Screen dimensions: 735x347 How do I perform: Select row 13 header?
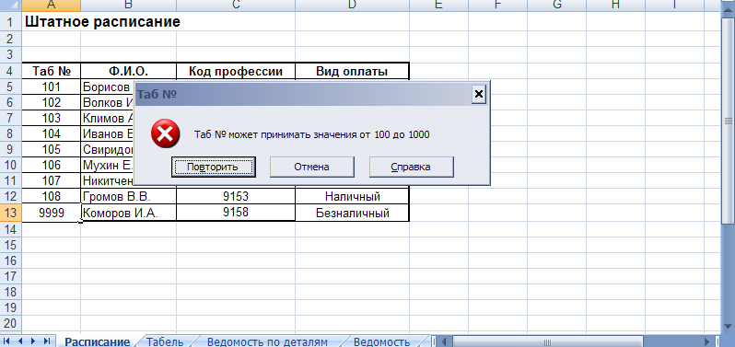[x=10, y=213]
